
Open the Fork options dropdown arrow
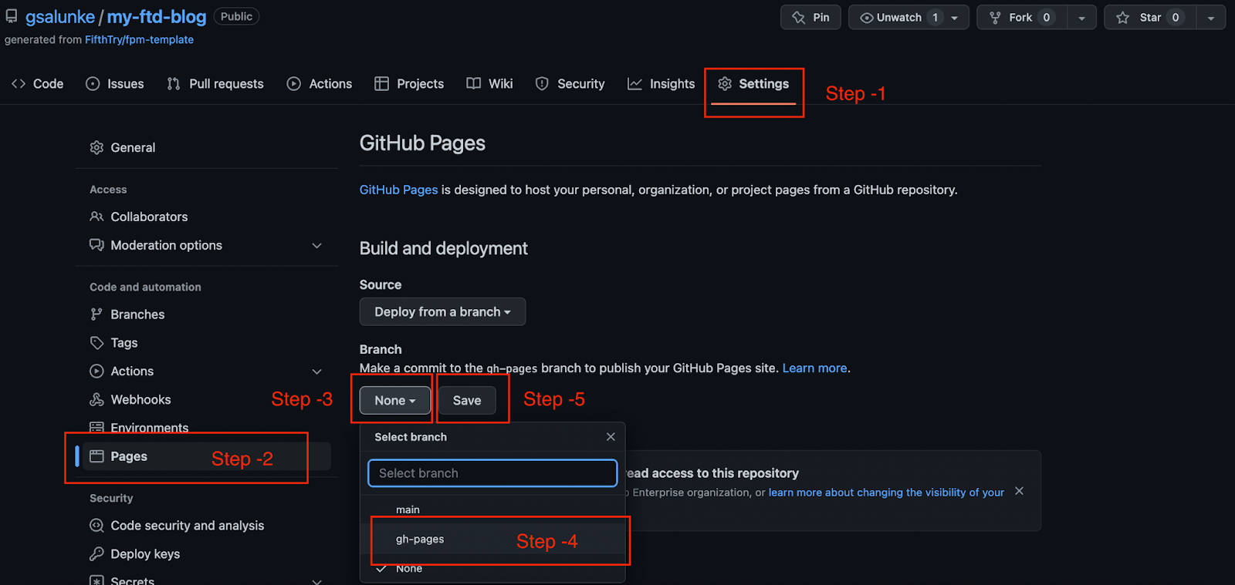pyautogui.click(x=1081, y=18)
